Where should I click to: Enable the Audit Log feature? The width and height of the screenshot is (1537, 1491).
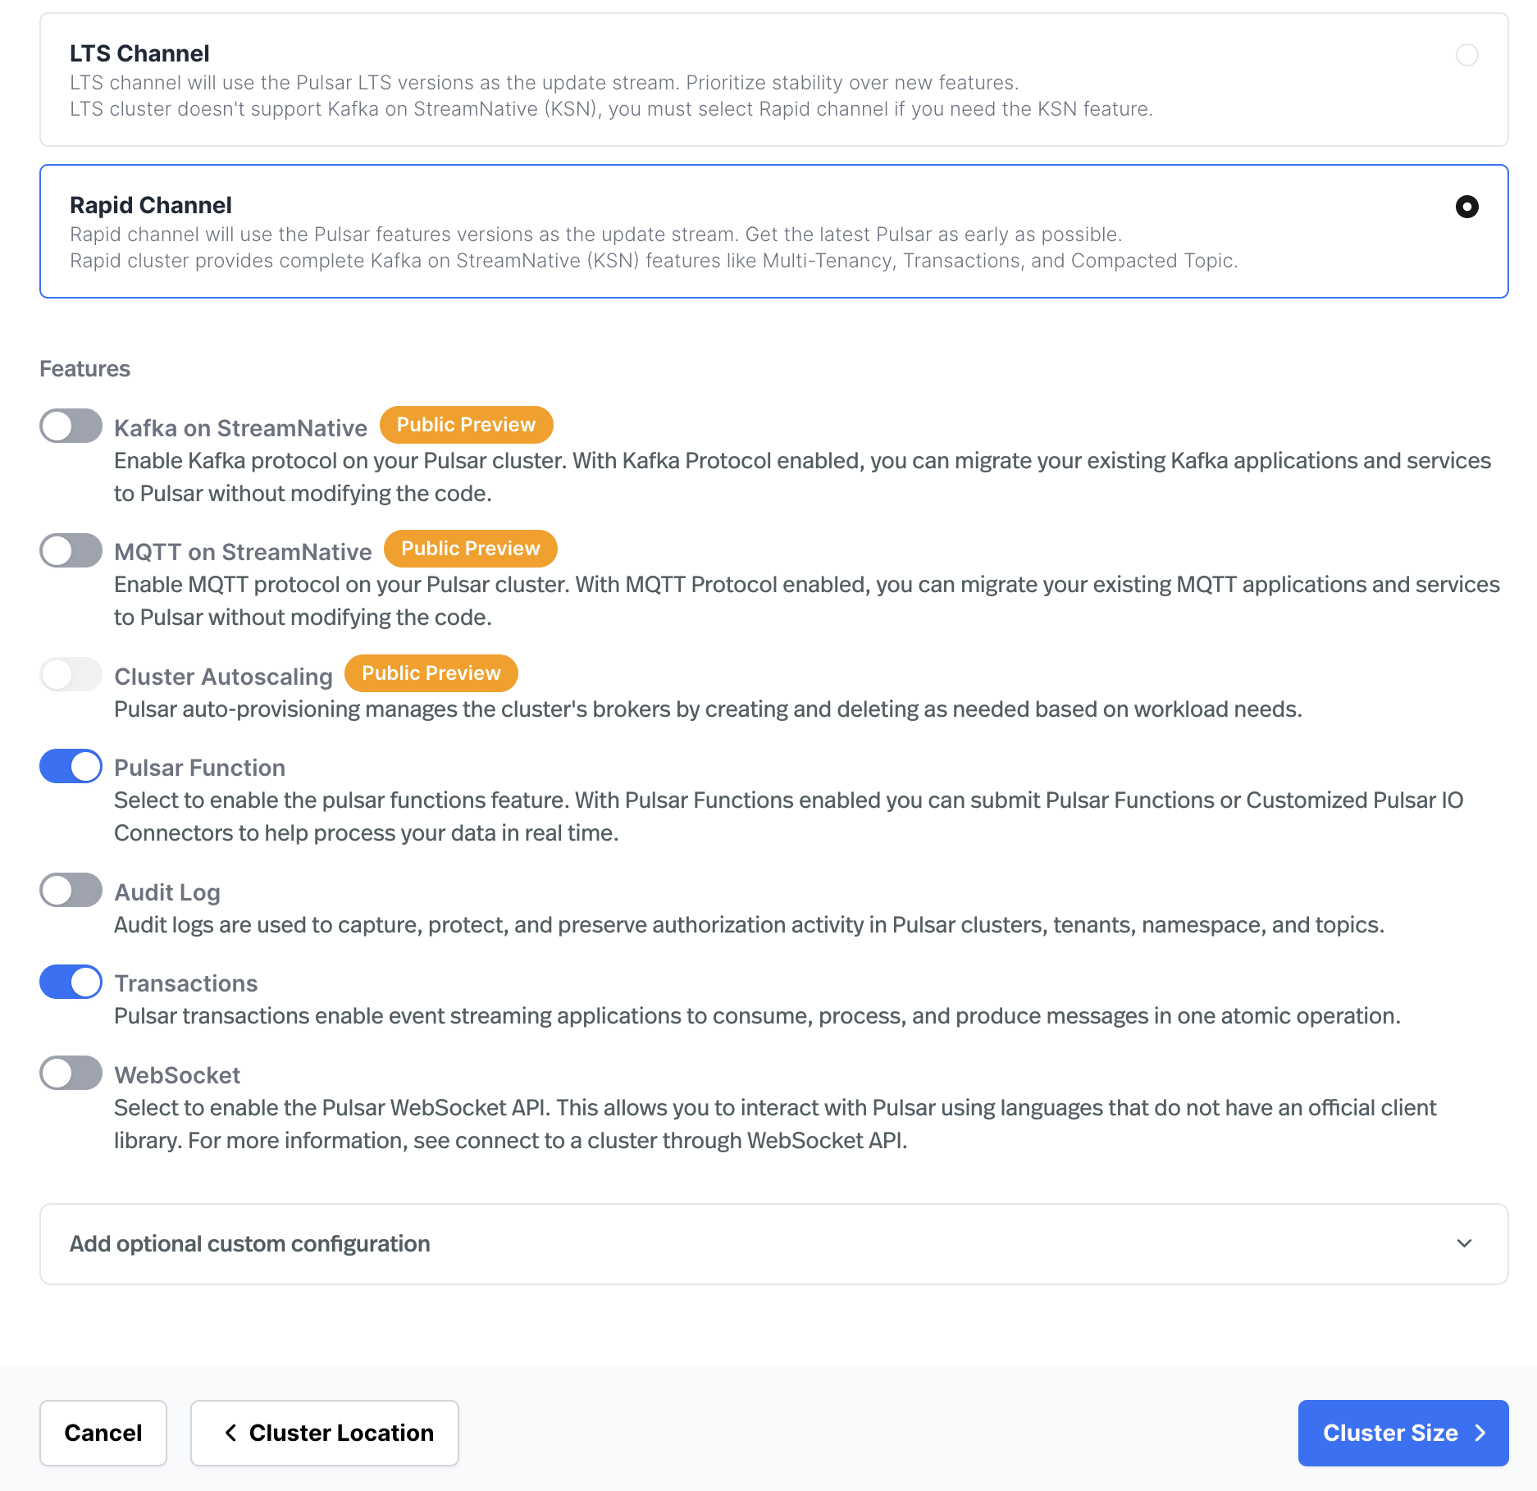click(x=71, y=889)
